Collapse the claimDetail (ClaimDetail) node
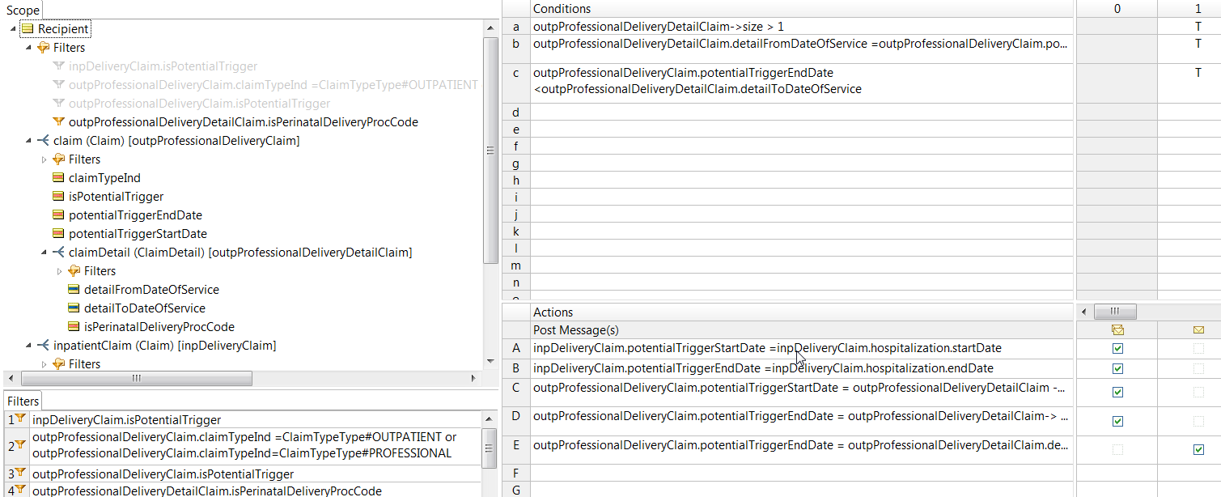The width and height of the screenshot is (1221, 497). click(x=45, y=253)
